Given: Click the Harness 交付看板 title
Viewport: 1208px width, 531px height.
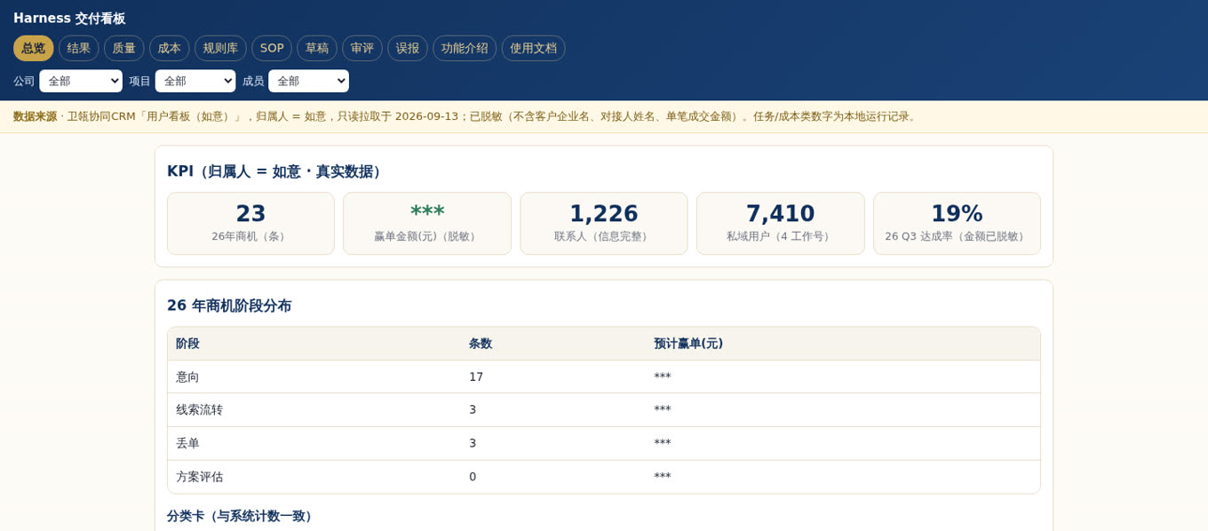Looking at the screenshot, I should click(x=69, y=18).
